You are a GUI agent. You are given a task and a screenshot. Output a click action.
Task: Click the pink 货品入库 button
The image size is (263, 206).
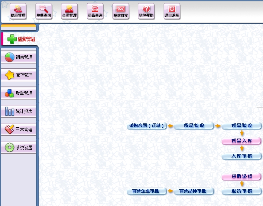coord(242,141)
